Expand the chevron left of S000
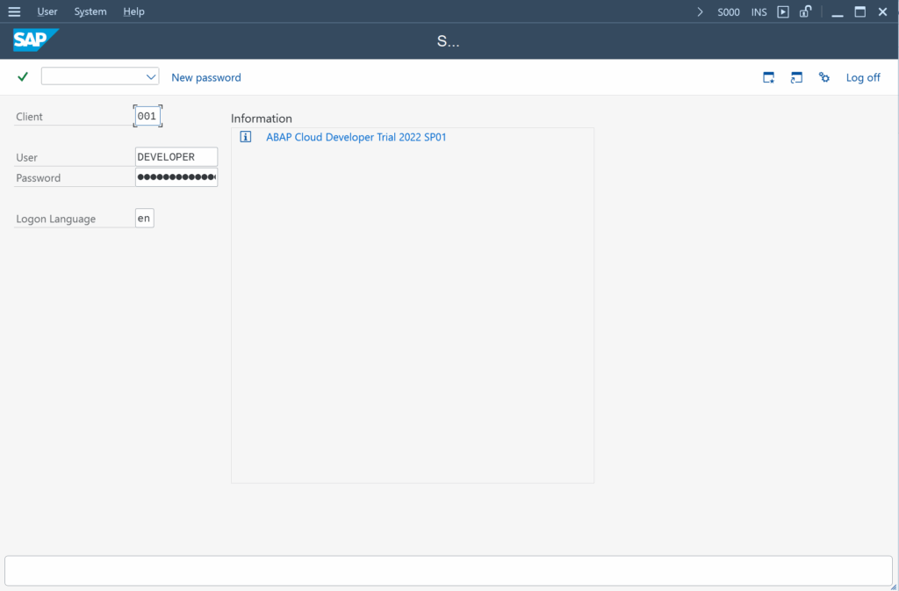Viewport: 899px width, 591px height. point(700,11)
